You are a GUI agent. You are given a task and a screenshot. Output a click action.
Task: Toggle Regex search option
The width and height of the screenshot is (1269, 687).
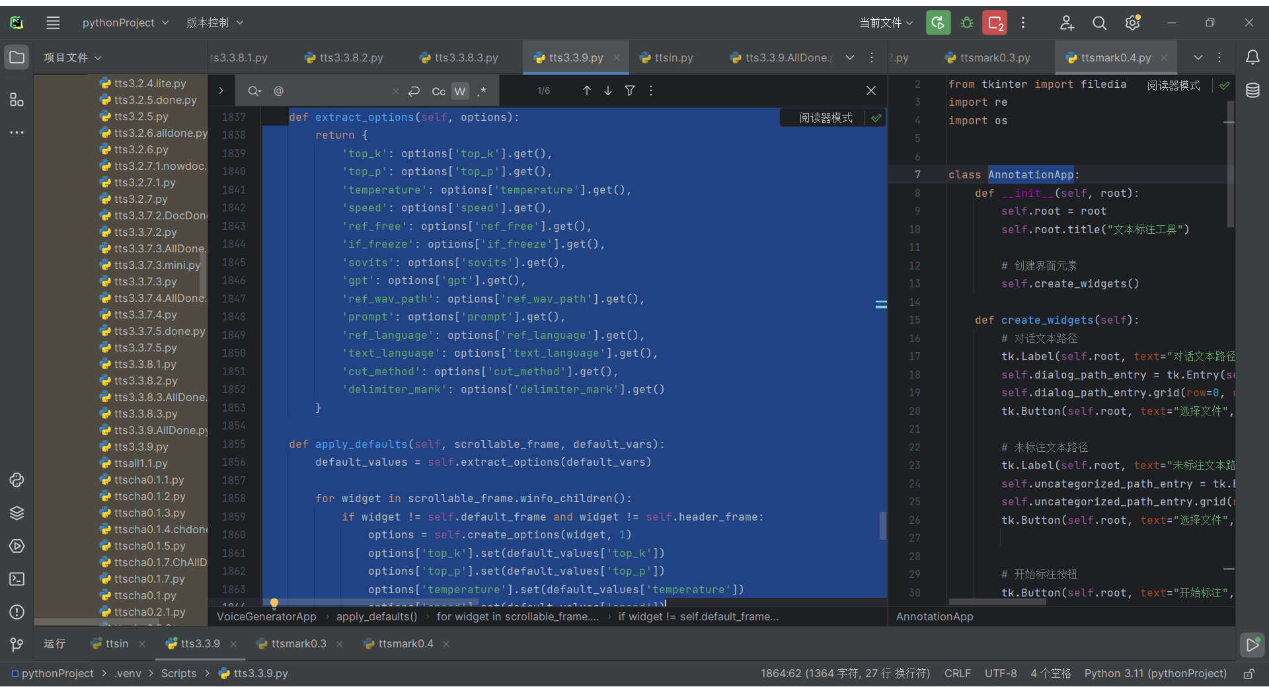coord(482,91)
